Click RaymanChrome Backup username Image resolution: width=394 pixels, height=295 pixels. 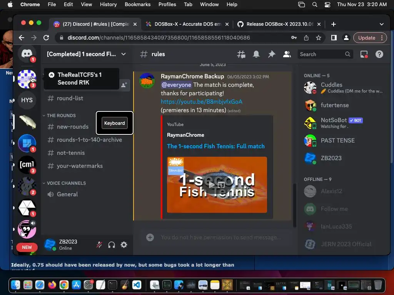192,76
